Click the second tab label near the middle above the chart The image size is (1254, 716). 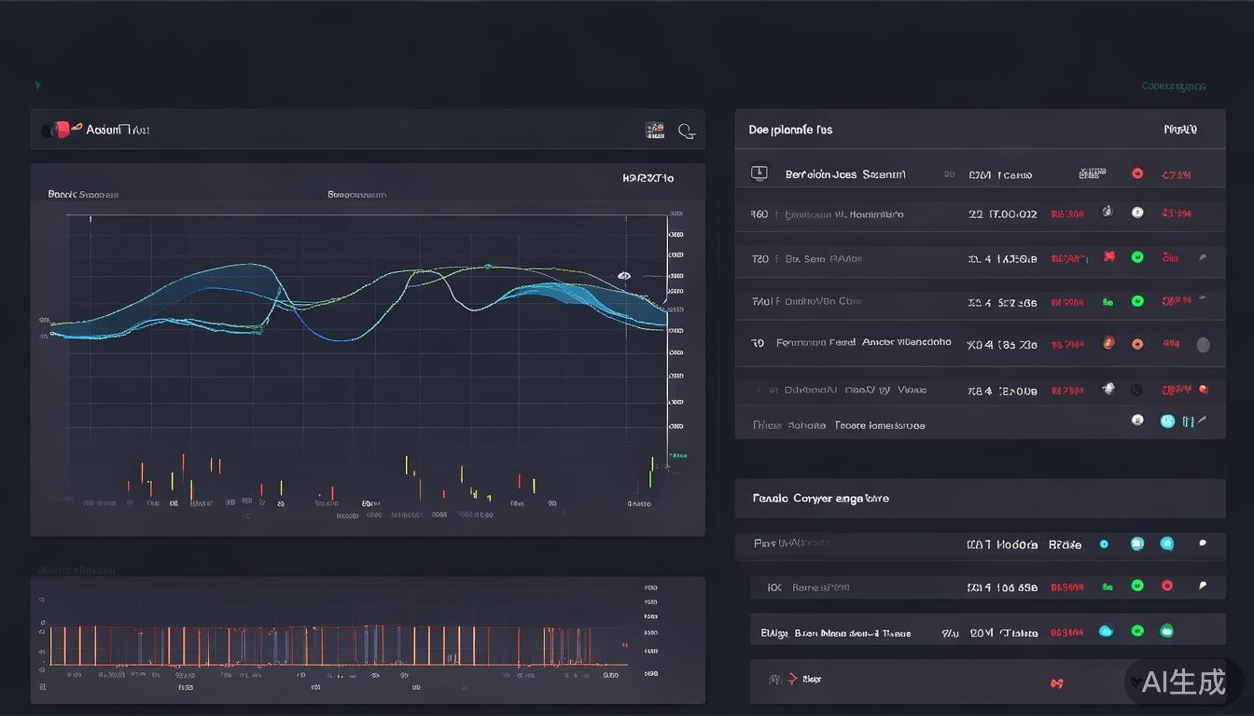coord(356,195)
